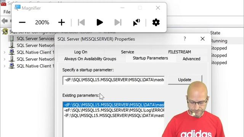Open Always On Availability Groups tab

(90, 59)
